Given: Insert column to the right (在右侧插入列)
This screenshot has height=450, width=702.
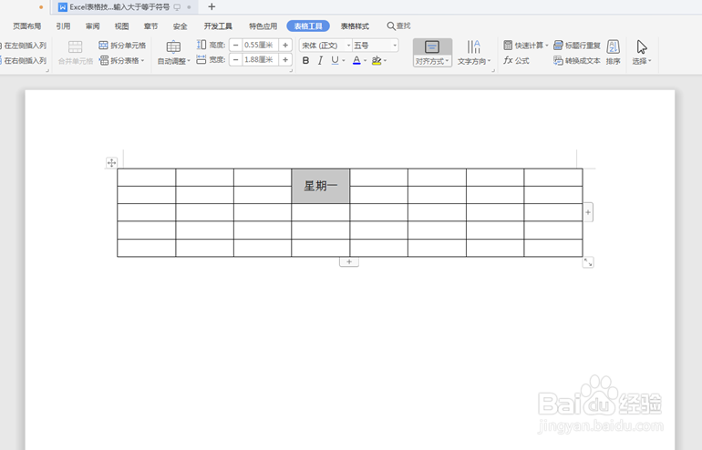Looking at the screenshot, I should coord(24,60).
